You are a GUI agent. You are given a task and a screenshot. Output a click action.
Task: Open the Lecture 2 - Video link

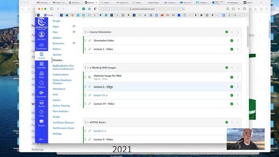pos(103,87)
